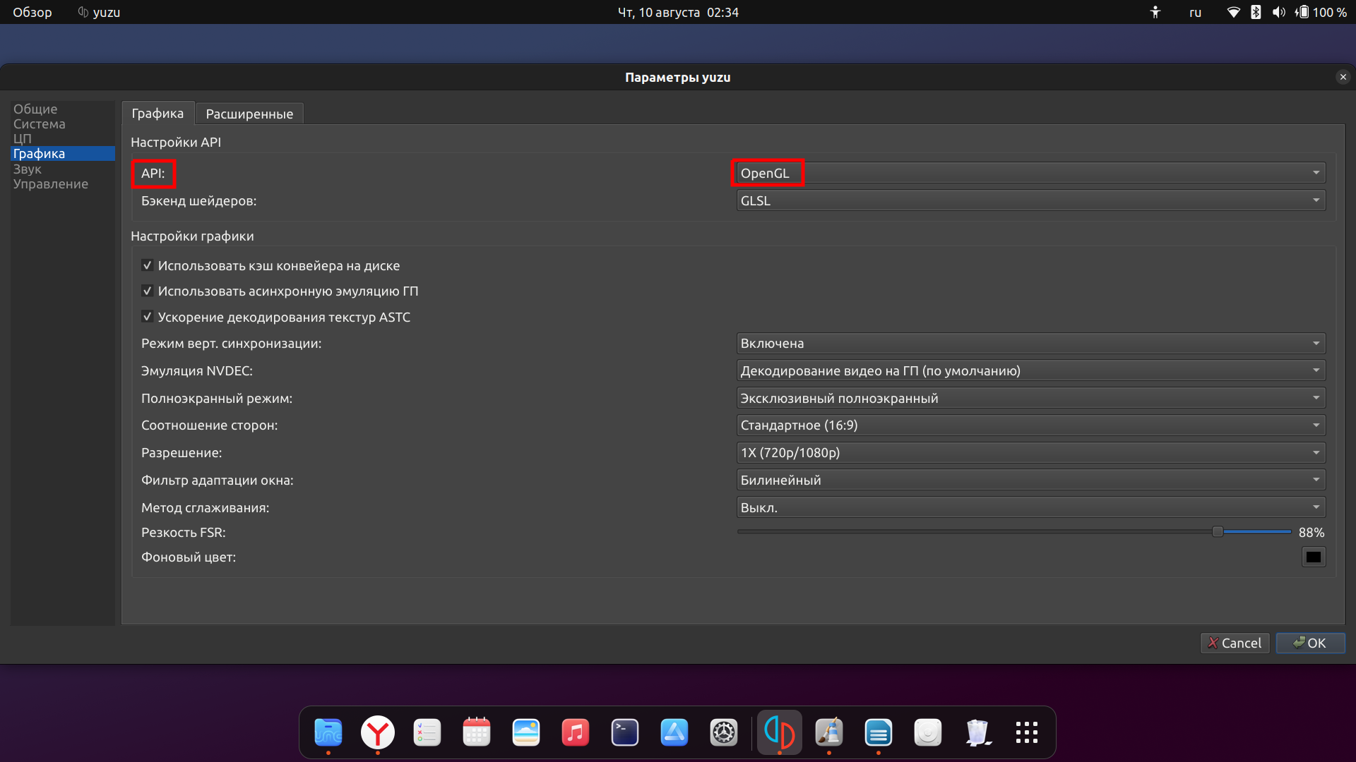Open window adapting filter dropdown Билинейный
The height and width of the screenshot is (762, 1356).
tap(1030, 480)
